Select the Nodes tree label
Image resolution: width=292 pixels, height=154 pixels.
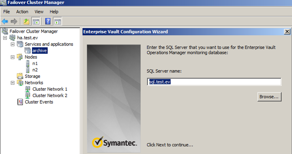coord(31,57)
